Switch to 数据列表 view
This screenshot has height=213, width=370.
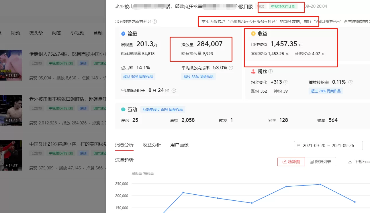[x=321, y=161]
